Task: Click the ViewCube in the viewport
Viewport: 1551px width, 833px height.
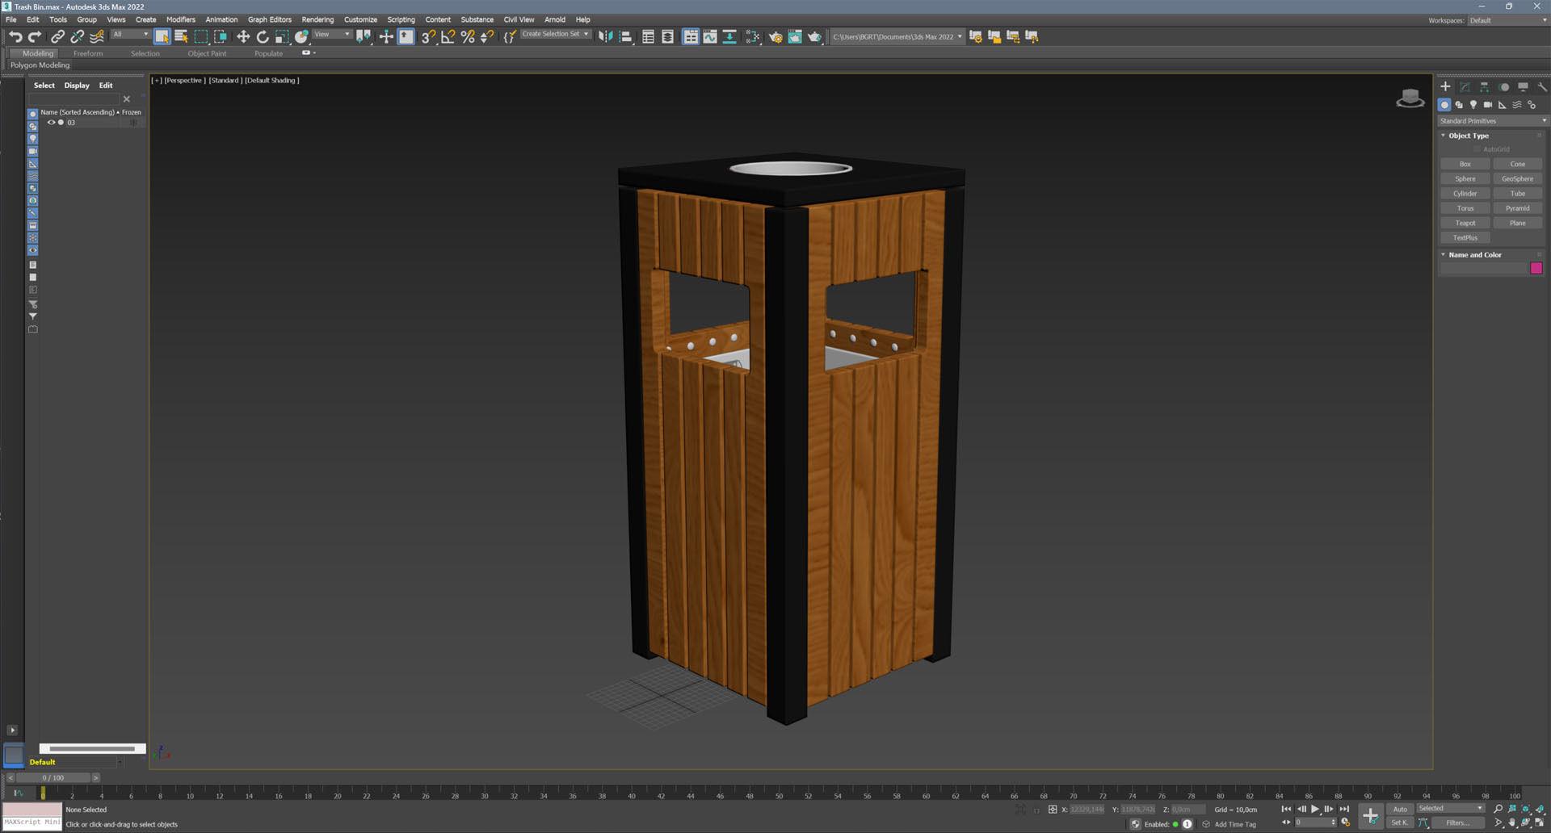Action: click(1410, 98)
